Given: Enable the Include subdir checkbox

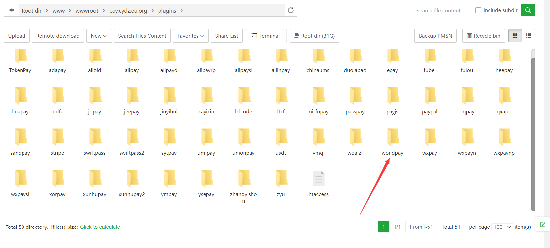Looking at the screenshot, I should tap(478, 10).
